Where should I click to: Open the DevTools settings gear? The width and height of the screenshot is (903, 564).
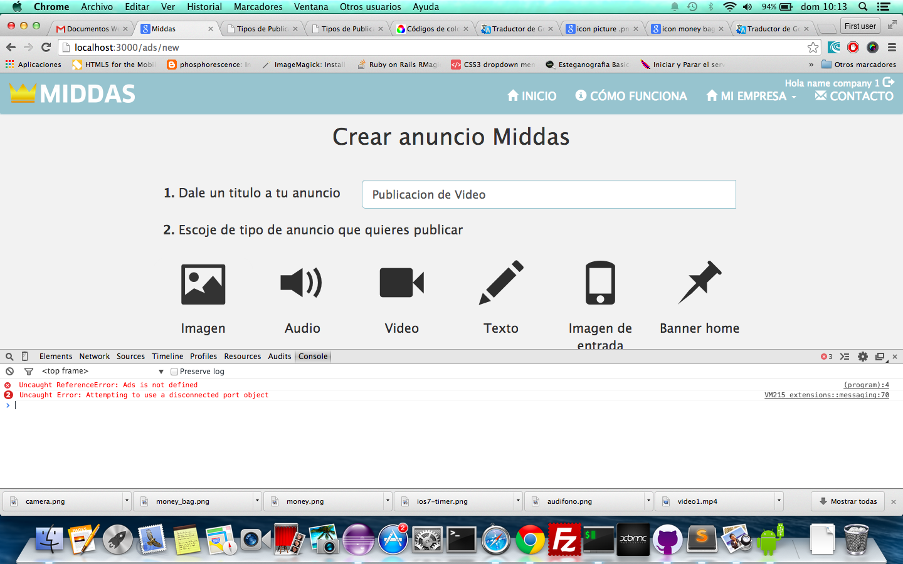(x=863, y=357)
